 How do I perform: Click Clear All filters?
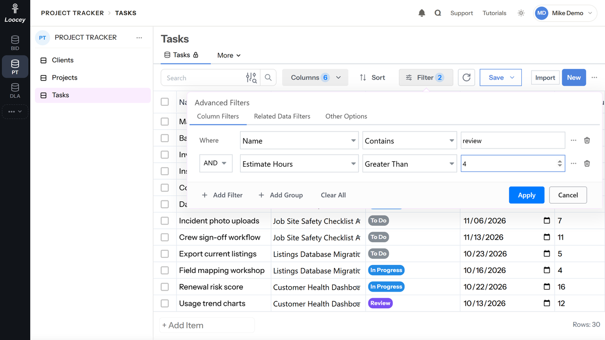(x=333, y=195)
